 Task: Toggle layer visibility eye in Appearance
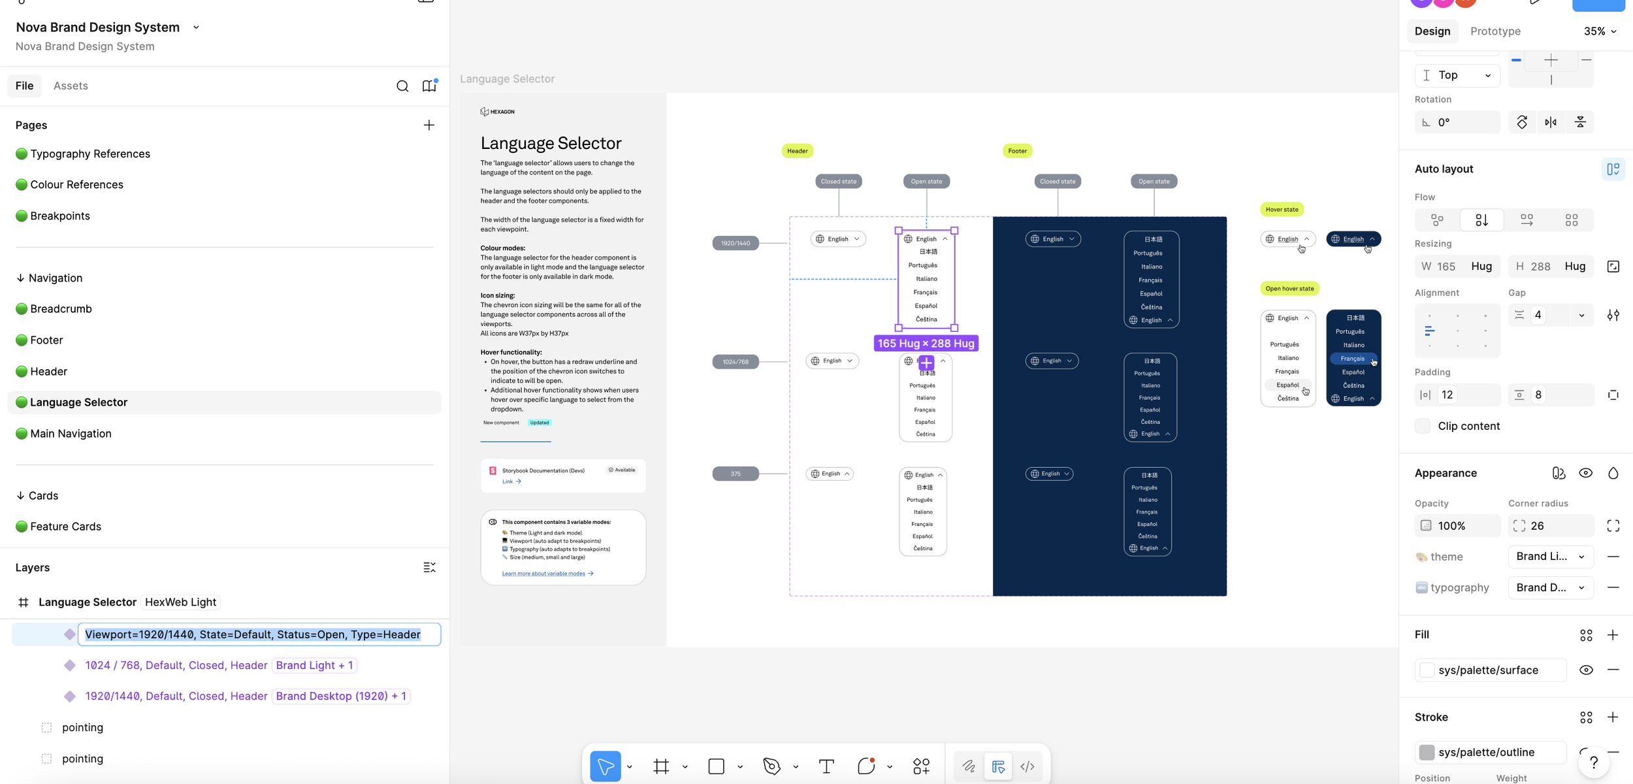click(1586, 473)
